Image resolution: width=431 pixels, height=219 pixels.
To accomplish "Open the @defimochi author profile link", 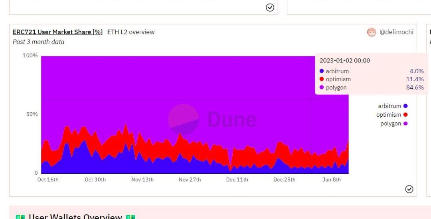I will coord(396,32).
